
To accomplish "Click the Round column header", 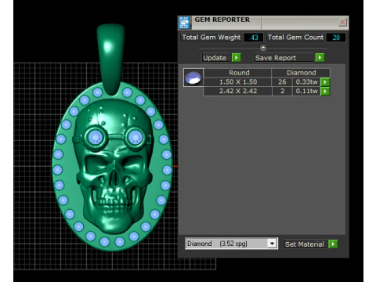I will click(237, 73).
